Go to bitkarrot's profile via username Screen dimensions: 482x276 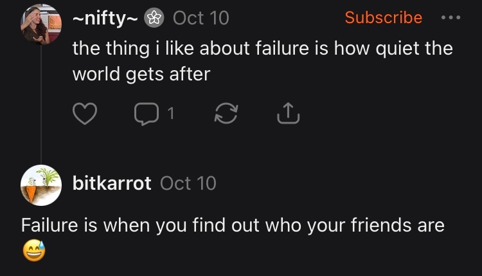click(112, 183)
